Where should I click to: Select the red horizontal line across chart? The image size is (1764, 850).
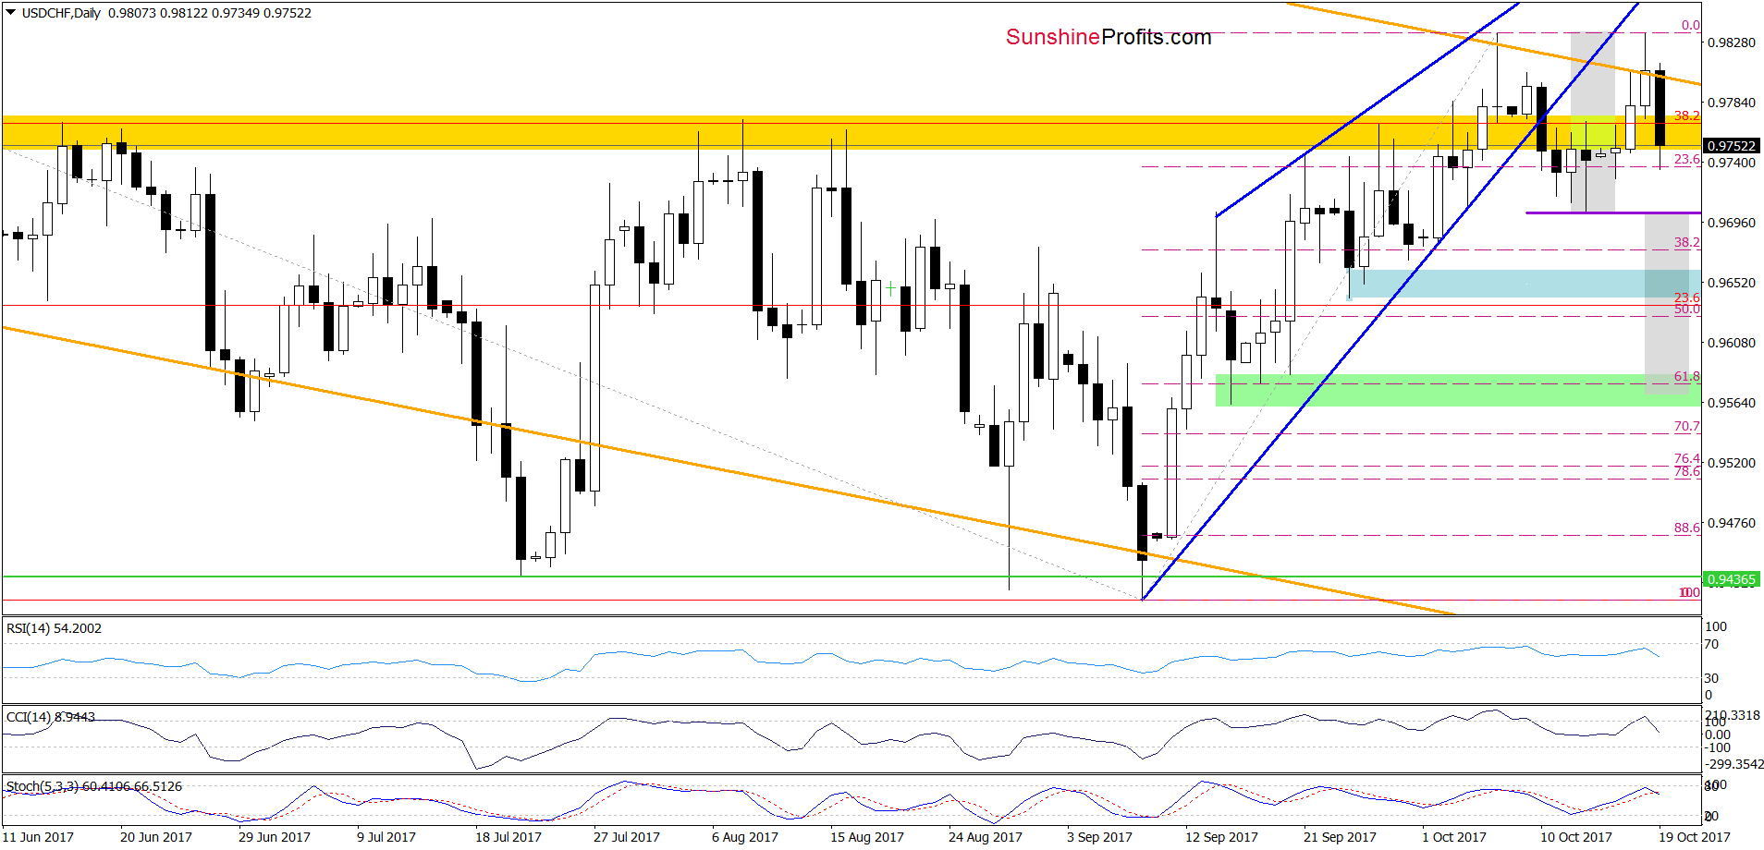click(851, 306)
